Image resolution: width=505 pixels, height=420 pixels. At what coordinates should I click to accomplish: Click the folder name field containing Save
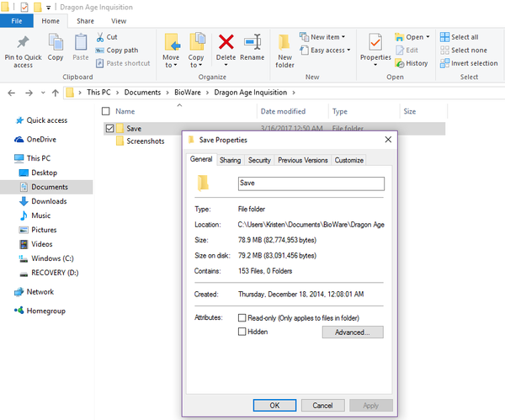(311, 183)
